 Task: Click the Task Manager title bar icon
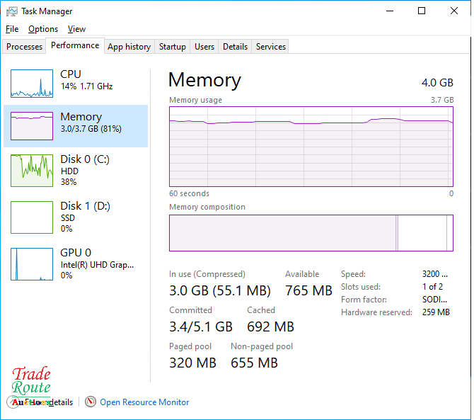tap(11, 11)
